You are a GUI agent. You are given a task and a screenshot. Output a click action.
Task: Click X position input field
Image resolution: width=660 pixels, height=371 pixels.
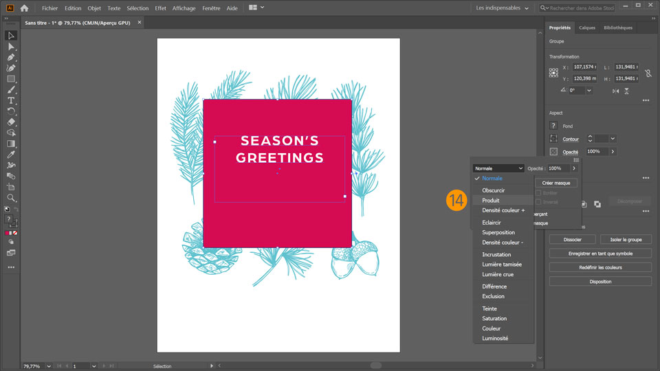[584, 67]
